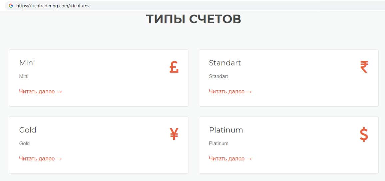Click the dollar icon on Platinum card
This screenshot has width=385, height=181.
click(x=364, y=135)
